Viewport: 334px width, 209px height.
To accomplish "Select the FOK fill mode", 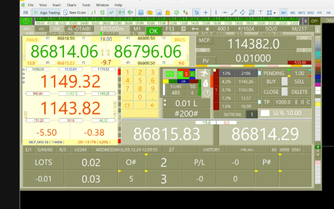I will (x=57, y=29).
